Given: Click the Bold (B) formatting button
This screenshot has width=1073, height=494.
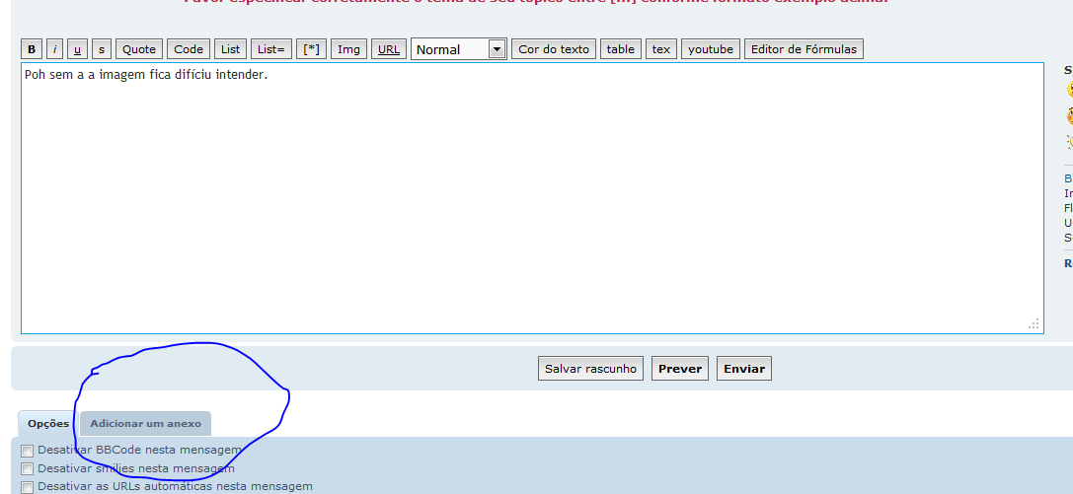Looking at the screenshot, I should (x=32, y=49).
